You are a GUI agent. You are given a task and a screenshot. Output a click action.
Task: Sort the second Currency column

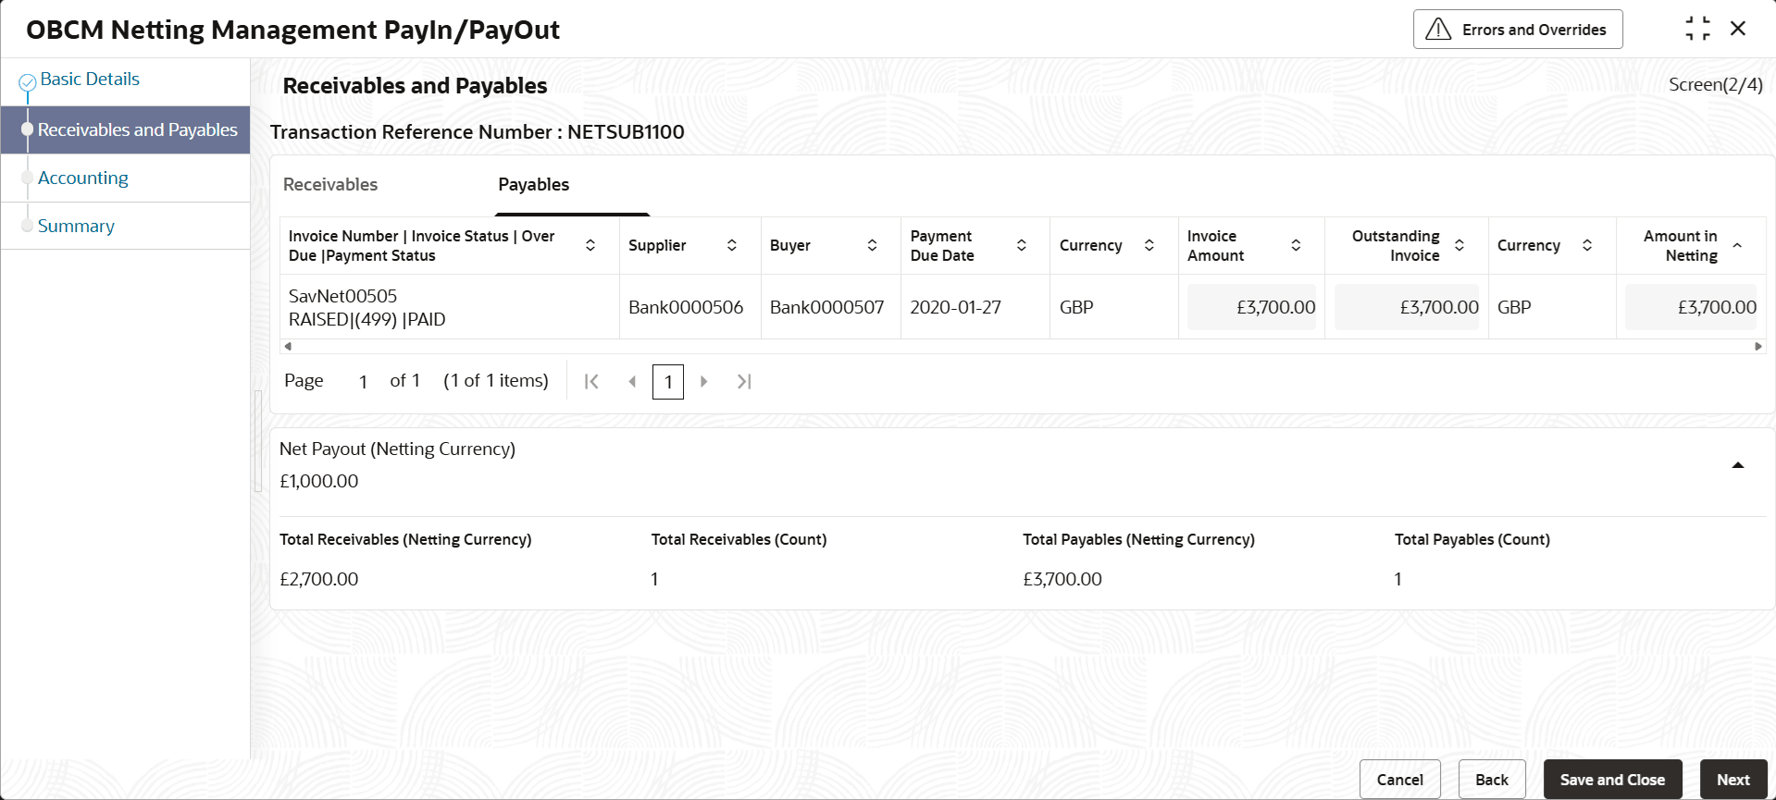[1587, 245]
